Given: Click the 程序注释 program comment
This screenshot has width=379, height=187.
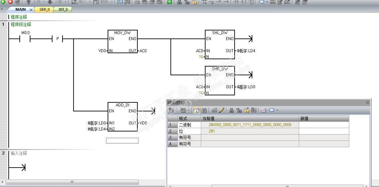Looking at the screenshot, I should pyautogui.click(x=19, y=17).
